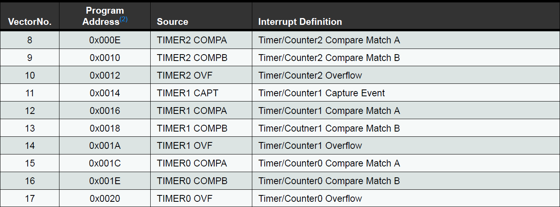Click the Source column header

(172, 22)
